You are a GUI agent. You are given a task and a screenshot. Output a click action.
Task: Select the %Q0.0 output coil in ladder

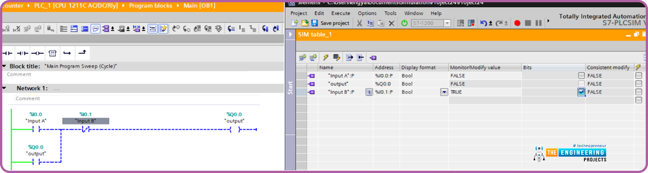pos(234,130)
